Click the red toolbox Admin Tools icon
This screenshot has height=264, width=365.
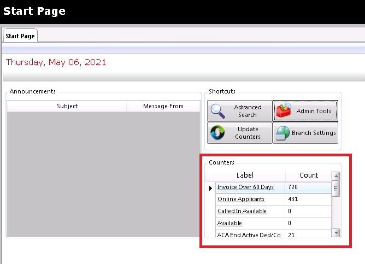284,110
